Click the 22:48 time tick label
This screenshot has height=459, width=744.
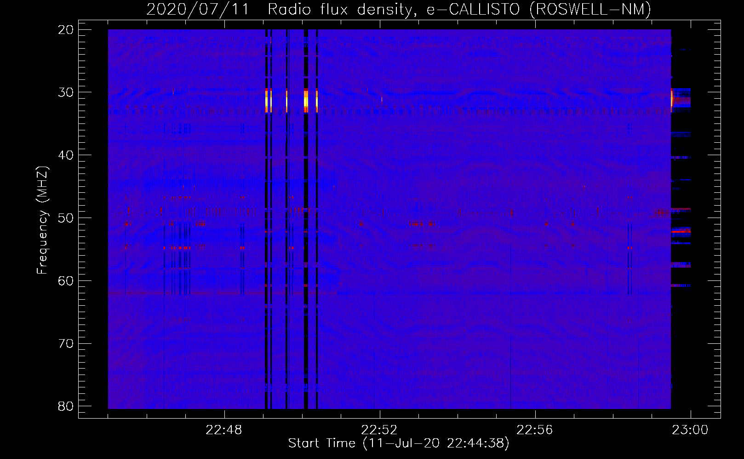[224, 430]
